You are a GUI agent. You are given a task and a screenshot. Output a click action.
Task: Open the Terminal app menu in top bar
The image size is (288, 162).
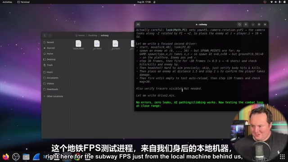coord(23,2)
